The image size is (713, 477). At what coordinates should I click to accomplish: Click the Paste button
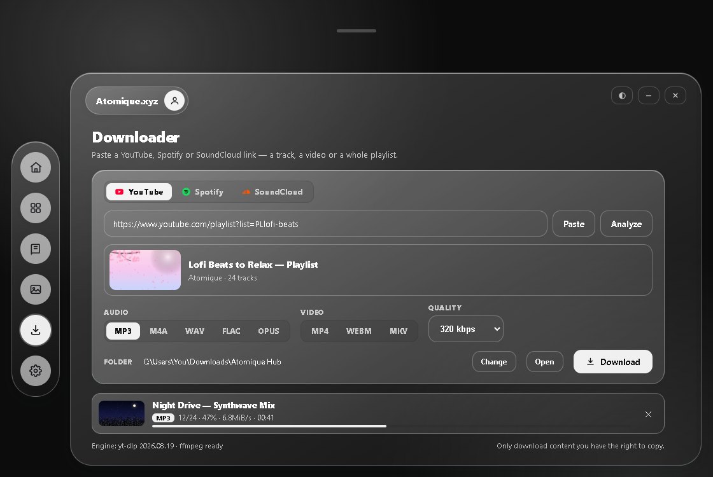(574, 223)
